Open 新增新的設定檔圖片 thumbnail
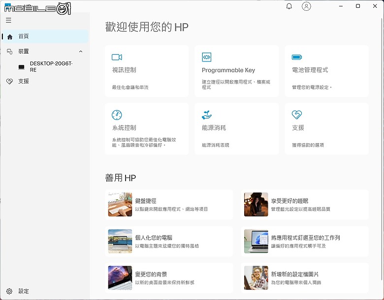384x300 pixels. (256, 278)
